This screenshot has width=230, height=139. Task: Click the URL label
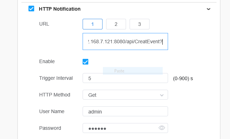44,24
